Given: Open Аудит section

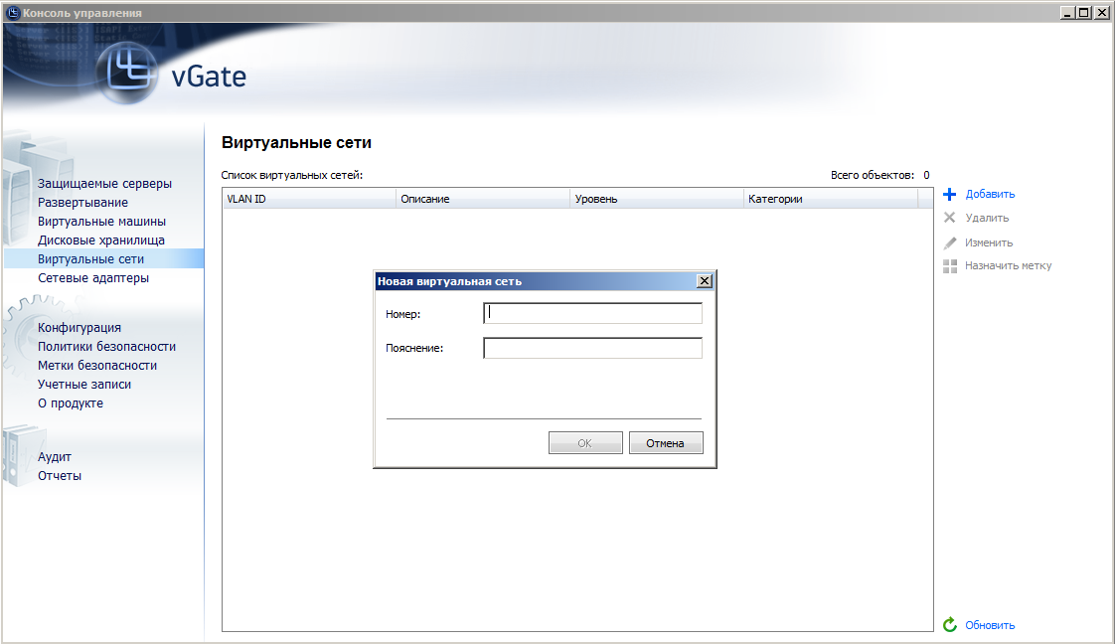Looking at the screenshot, I should [54, 457].
